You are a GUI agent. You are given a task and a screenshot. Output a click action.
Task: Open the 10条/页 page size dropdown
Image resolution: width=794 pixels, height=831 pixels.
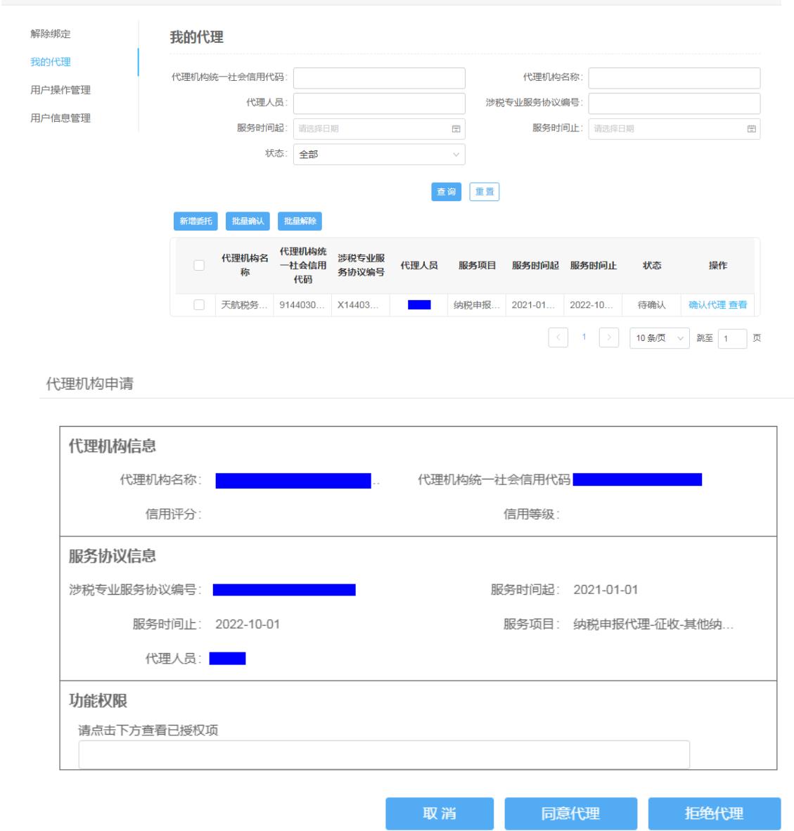[659, 338]
